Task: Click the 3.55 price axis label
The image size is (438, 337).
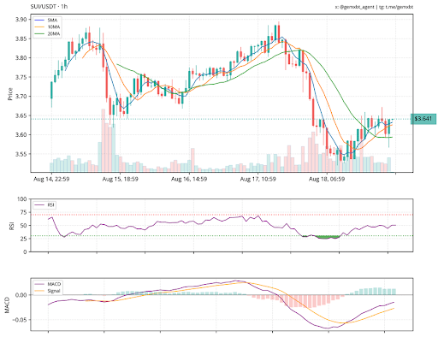Action: (21, 154)
